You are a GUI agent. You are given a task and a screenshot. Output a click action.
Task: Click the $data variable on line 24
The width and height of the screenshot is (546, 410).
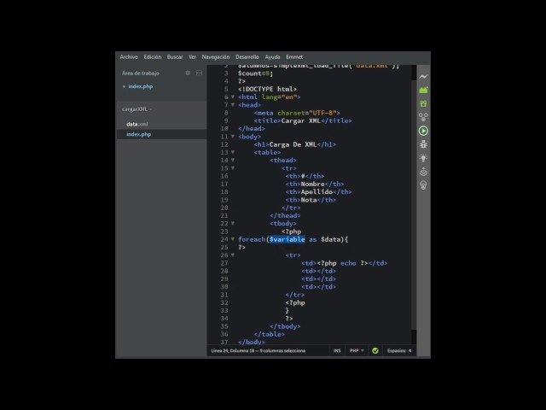330,239
